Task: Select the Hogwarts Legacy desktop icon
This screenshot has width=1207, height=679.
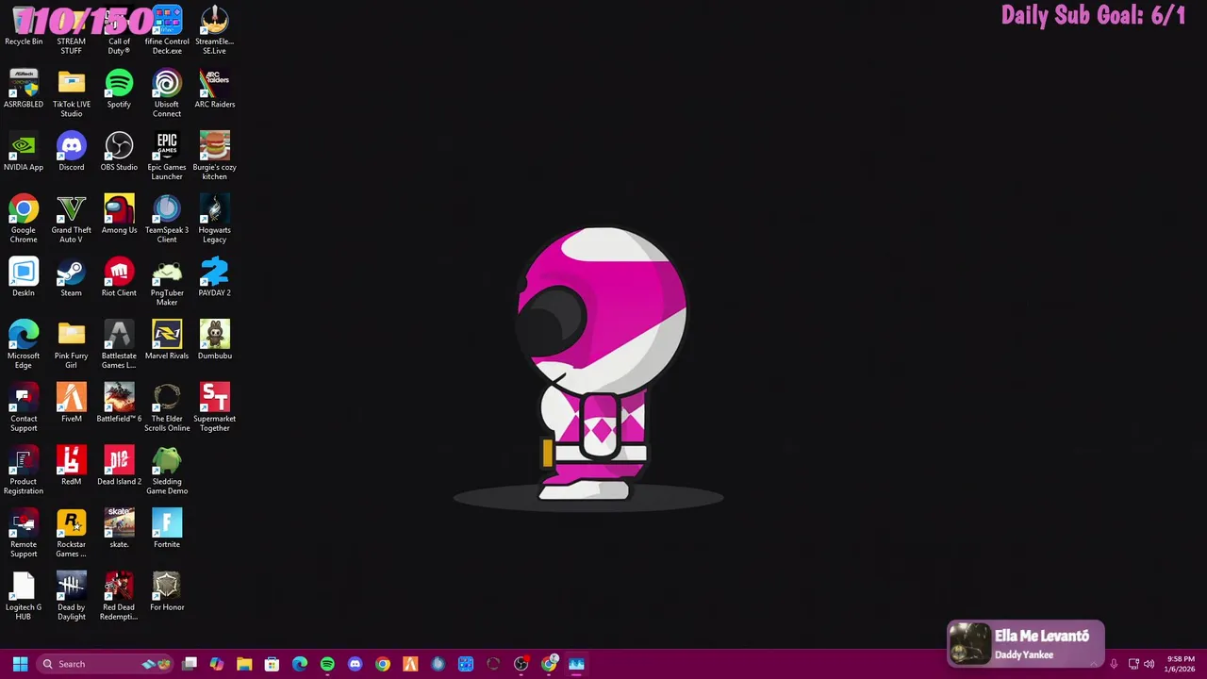Action: pos(214,219)
